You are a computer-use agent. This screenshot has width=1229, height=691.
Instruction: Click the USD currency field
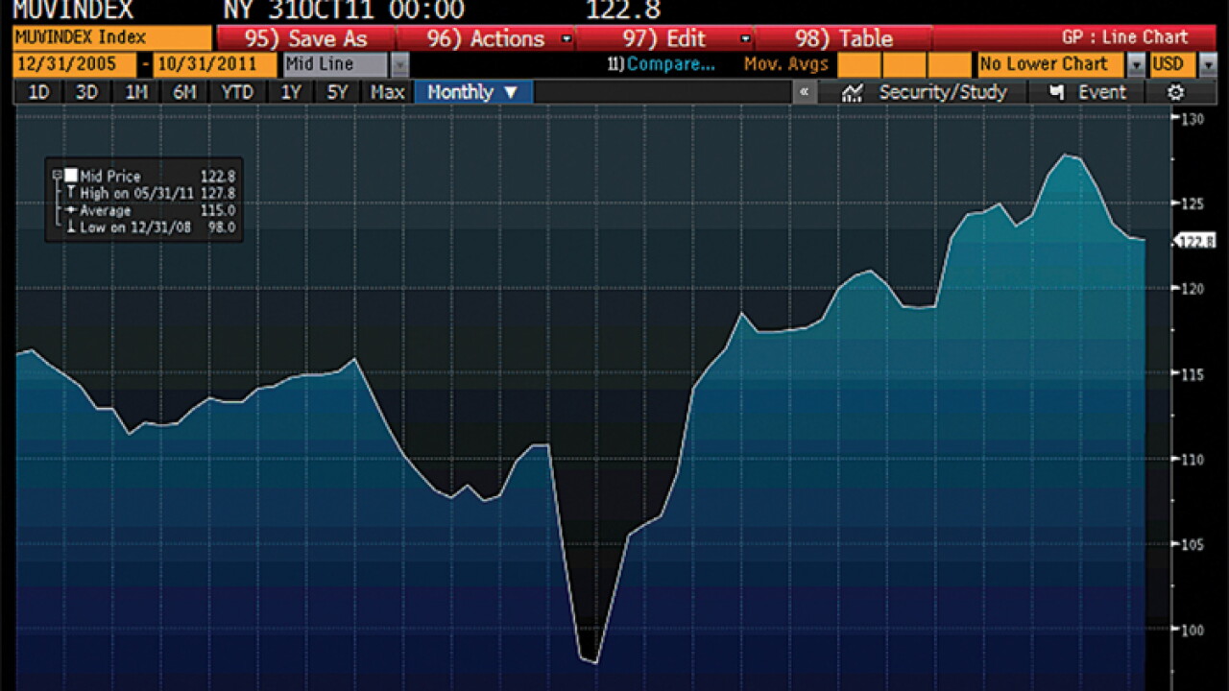coord(1172,64)
